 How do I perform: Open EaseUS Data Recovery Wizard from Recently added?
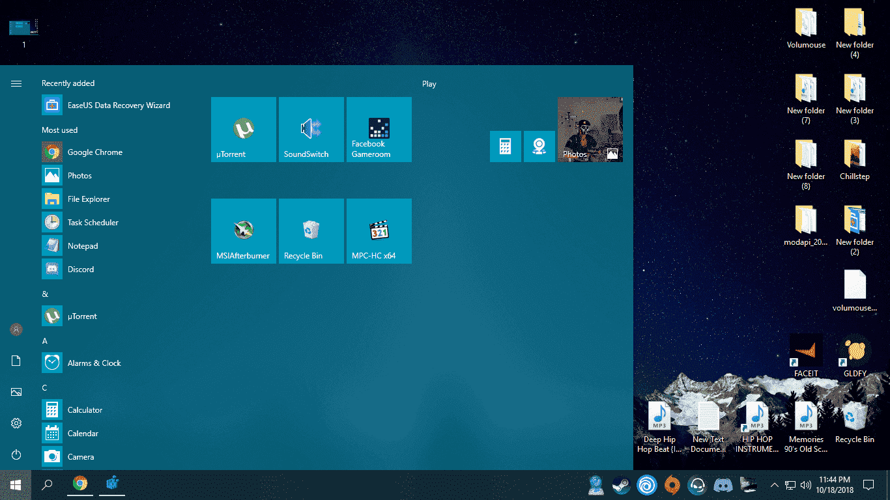pos(117,105)
